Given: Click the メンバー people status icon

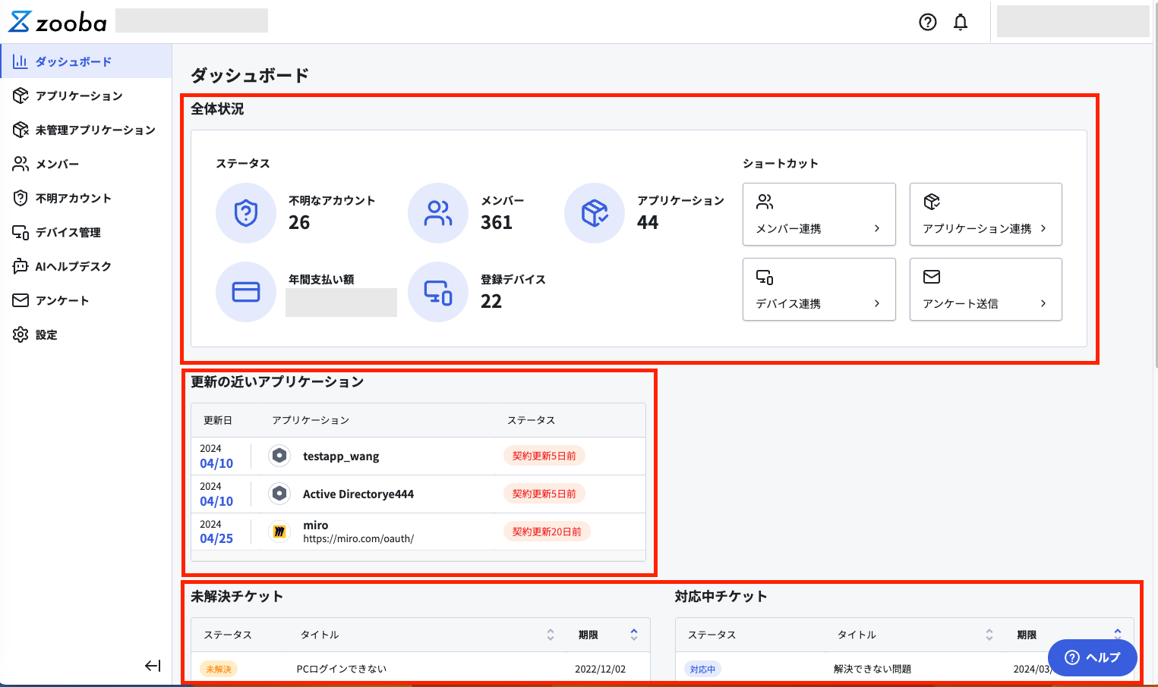Looking at the screenshot, I should point(438,213).
